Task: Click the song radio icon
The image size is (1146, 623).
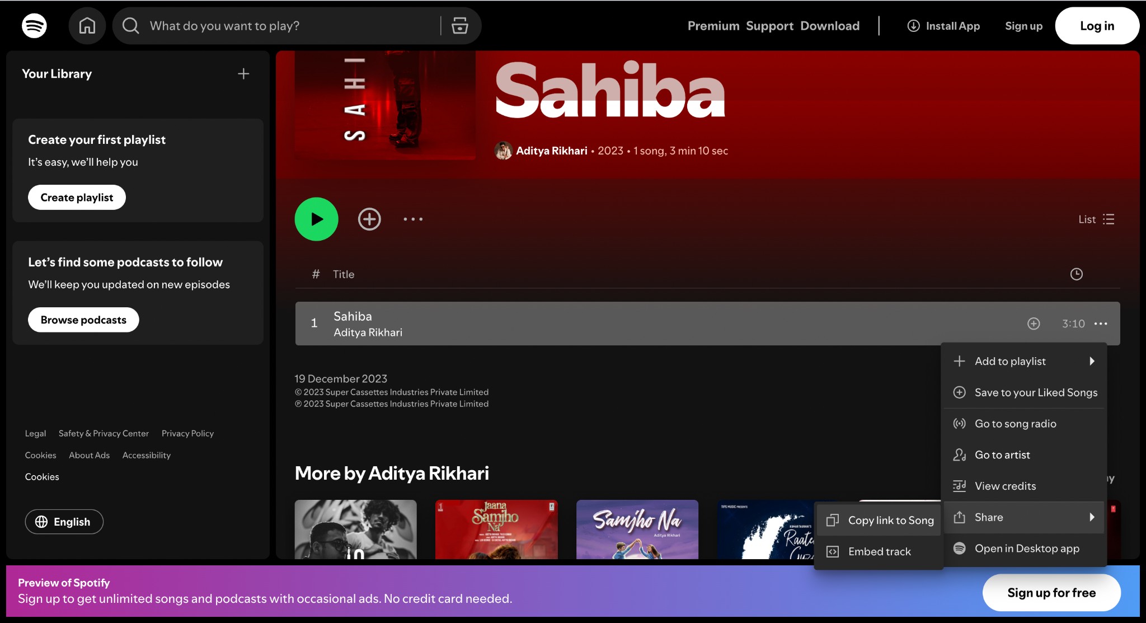Action: pyautogui.click(x=959, y=424)
